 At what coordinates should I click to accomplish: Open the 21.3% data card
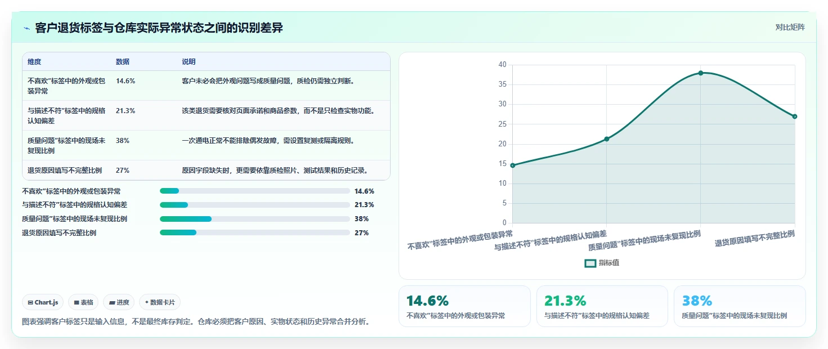click(x=602, y=306)
